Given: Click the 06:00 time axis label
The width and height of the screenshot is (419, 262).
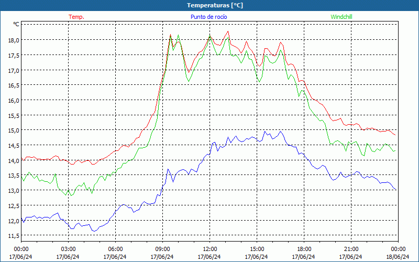Looking at the screenshot, I should click(115, 249).
